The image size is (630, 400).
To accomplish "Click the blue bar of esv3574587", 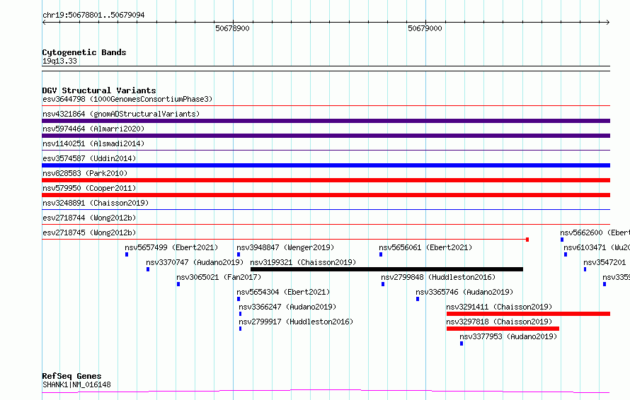I will pyautogui.click(x=326, y=165).
